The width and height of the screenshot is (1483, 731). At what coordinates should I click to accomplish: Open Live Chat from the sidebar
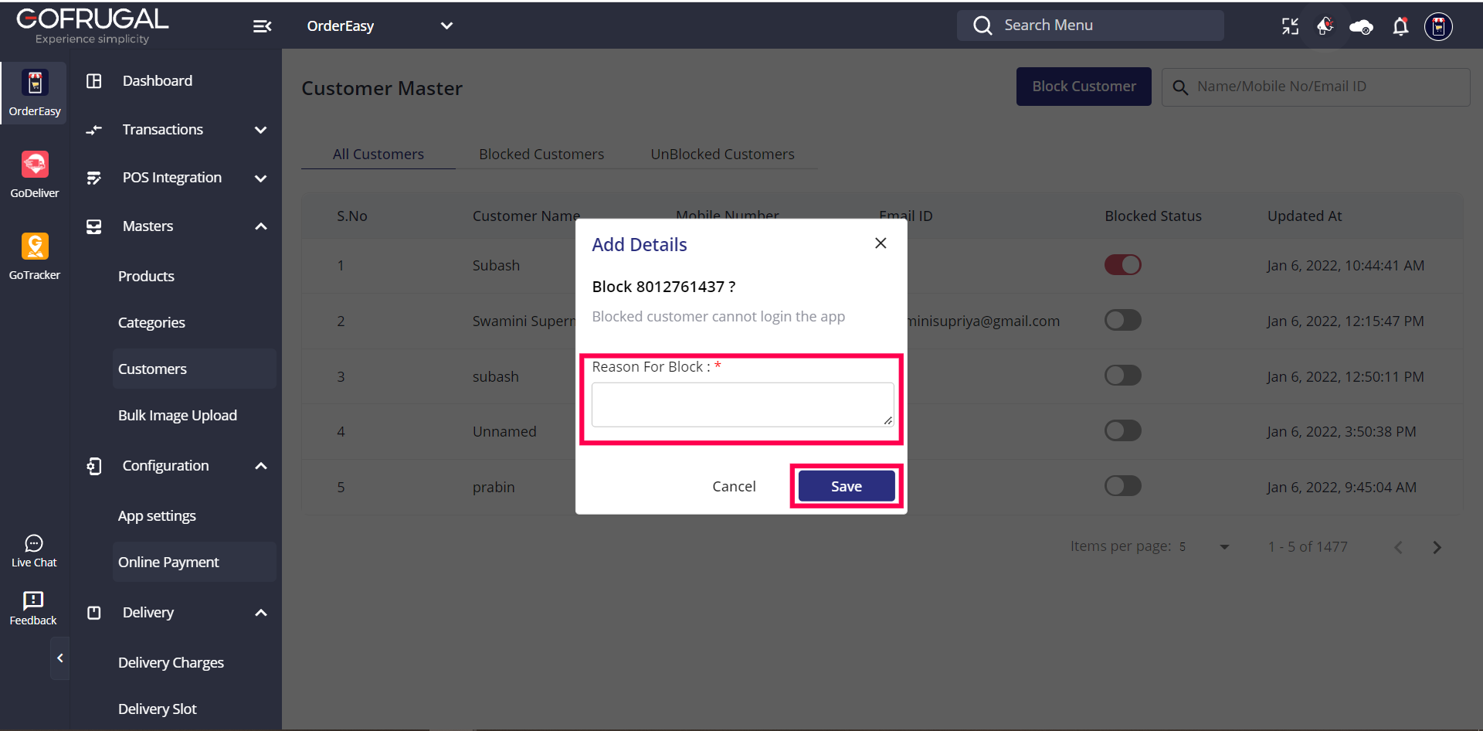tap(34, 551)
